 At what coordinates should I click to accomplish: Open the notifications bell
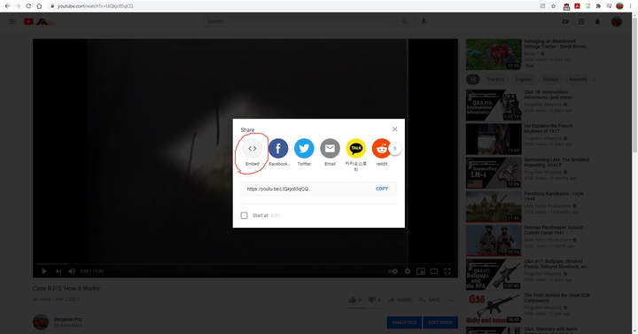point(597,21)
